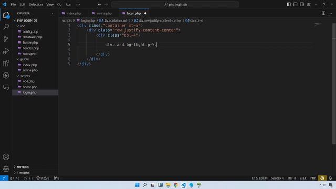Click the php_login_db command center search

point(175,4)
